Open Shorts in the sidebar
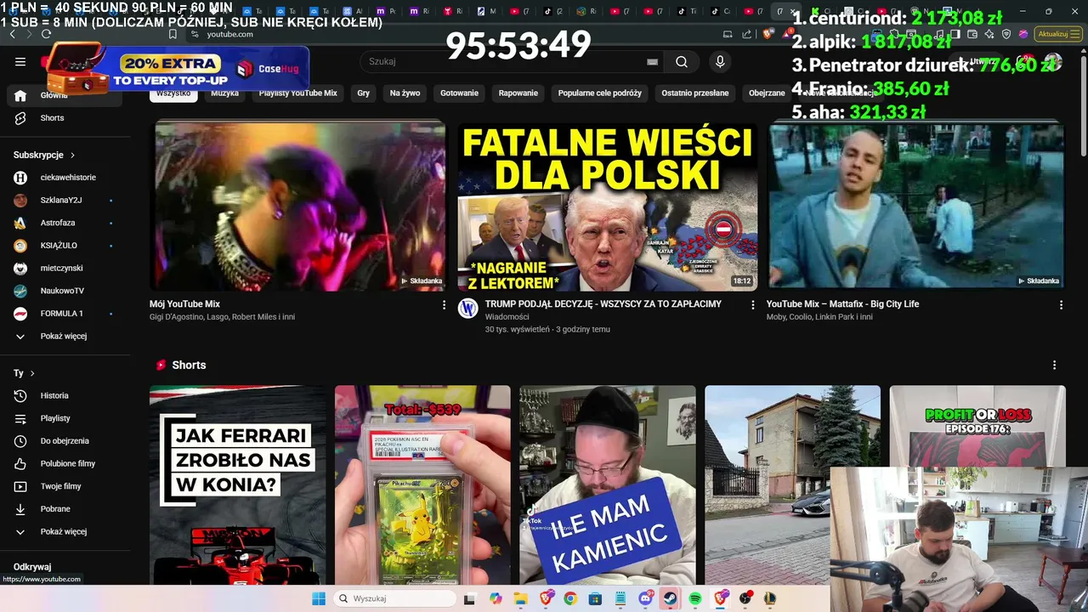Screen dimensions: 1088x612 [65, 118]
